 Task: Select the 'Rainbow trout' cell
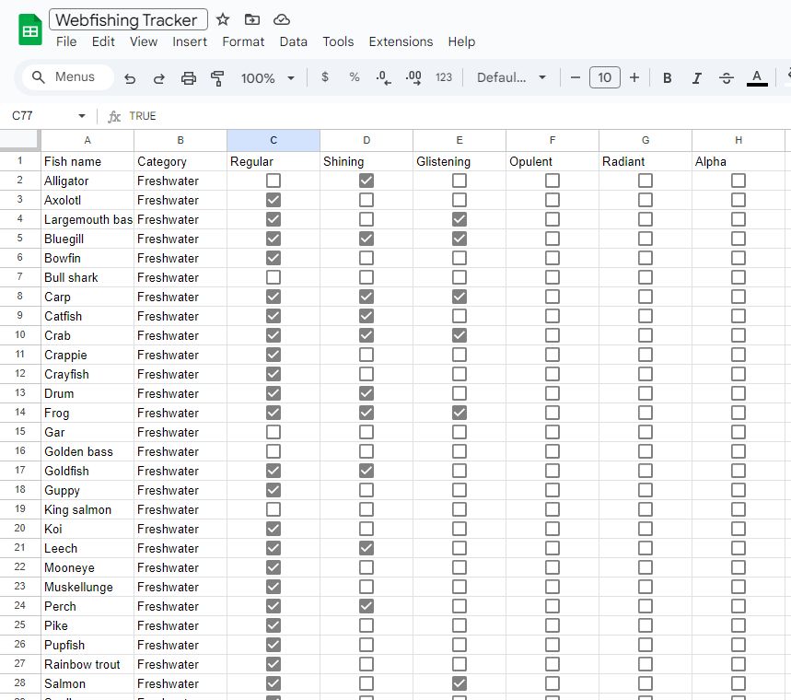point(87,664)
